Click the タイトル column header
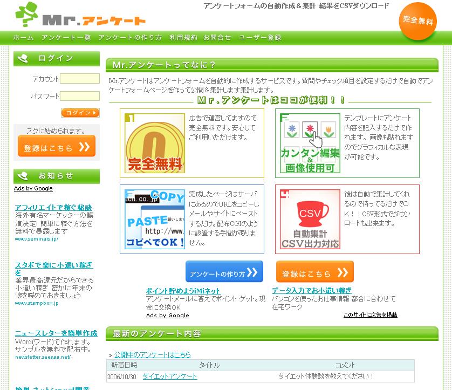Viewport: 452px width, 390px height. point(210,365)
